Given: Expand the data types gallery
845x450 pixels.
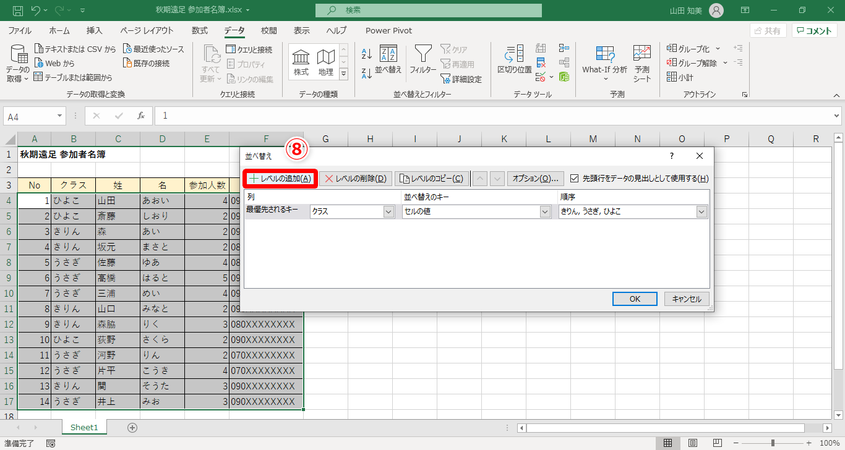Looking at the screenshot, I should [344, 74].
